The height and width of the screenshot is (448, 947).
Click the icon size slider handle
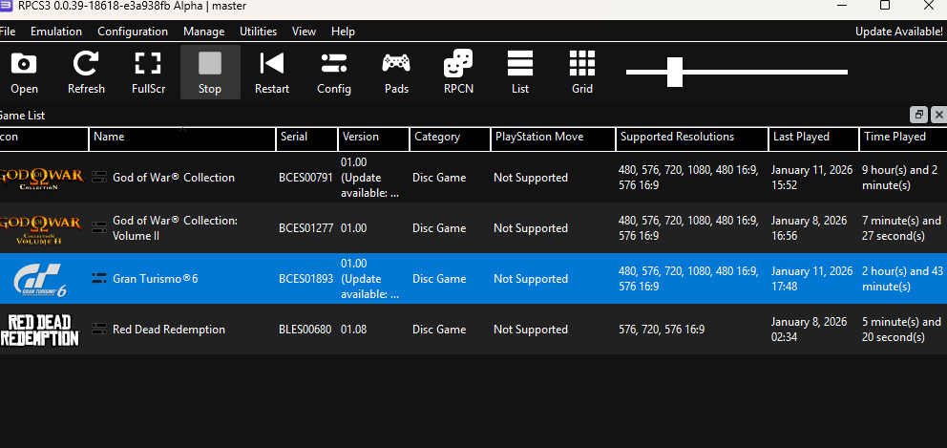pyautogui.click(x=675, y=72)
